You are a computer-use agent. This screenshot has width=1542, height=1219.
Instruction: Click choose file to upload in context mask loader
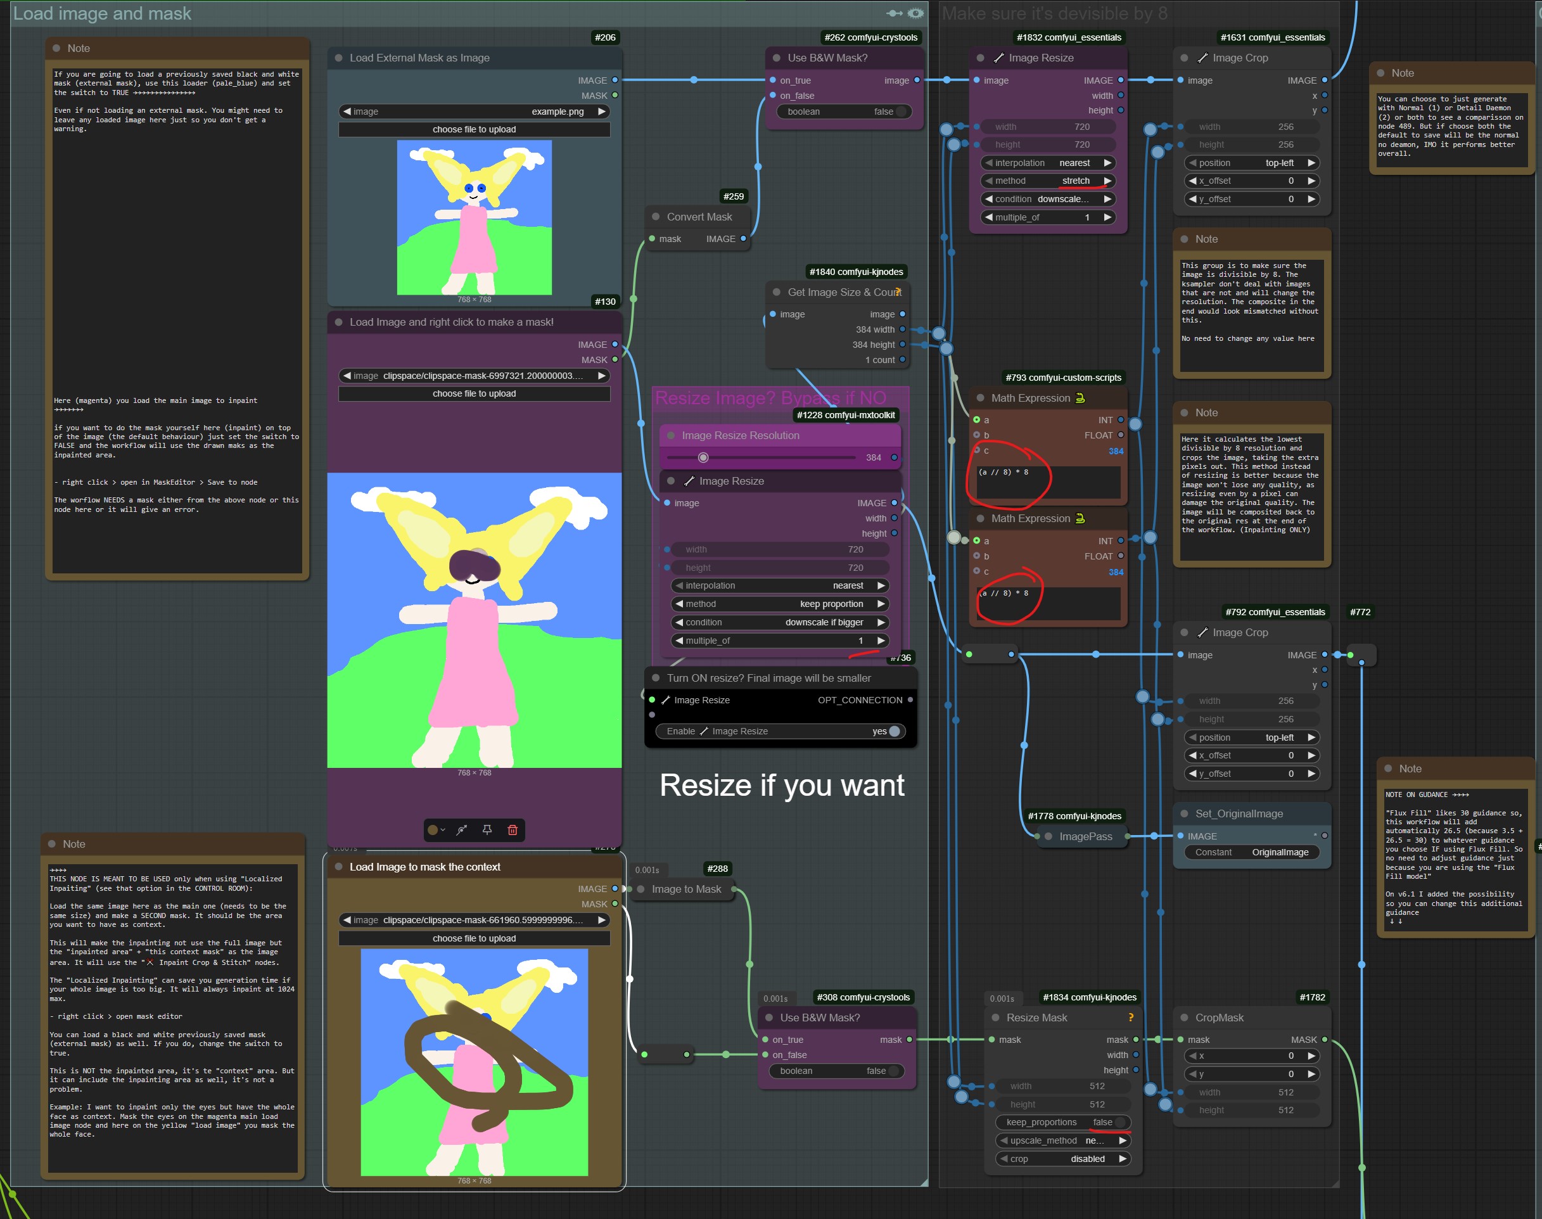point(474,938)
